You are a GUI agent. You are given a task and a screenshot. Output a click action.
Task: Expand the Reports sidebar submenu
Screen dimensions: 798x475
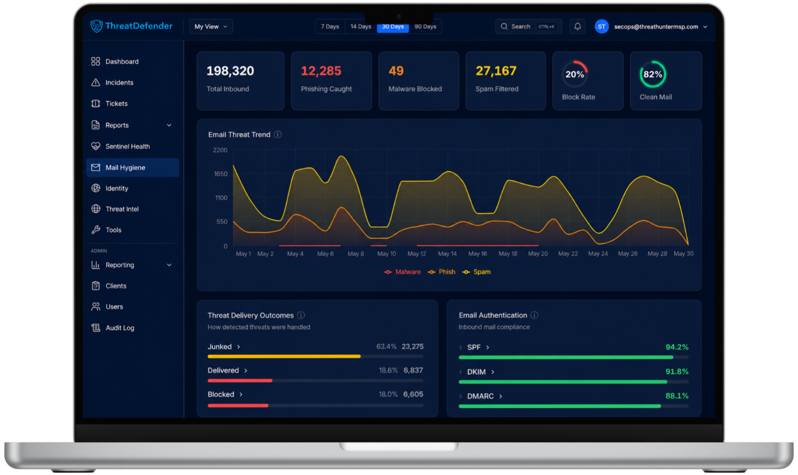click(169, 125)
